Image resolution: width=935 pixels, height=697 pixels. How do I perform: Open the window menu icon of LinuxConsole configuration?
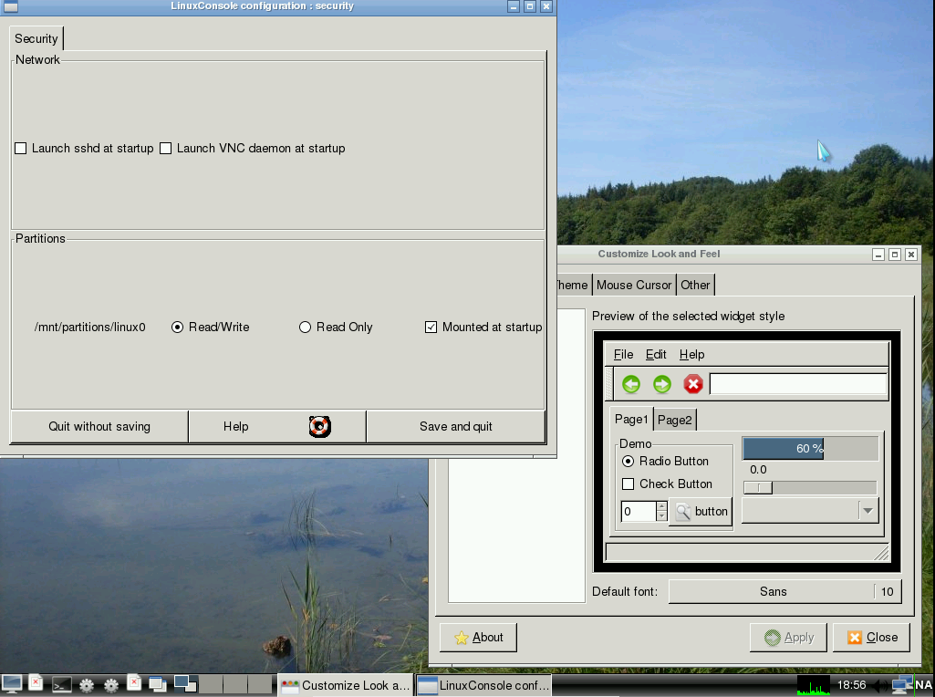pos(11,6)
